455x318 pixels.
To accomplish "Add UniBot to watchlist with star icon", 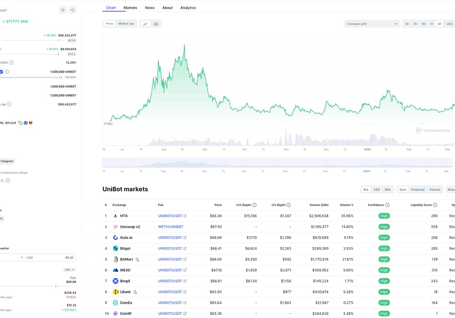I will (x=63, y=10).
